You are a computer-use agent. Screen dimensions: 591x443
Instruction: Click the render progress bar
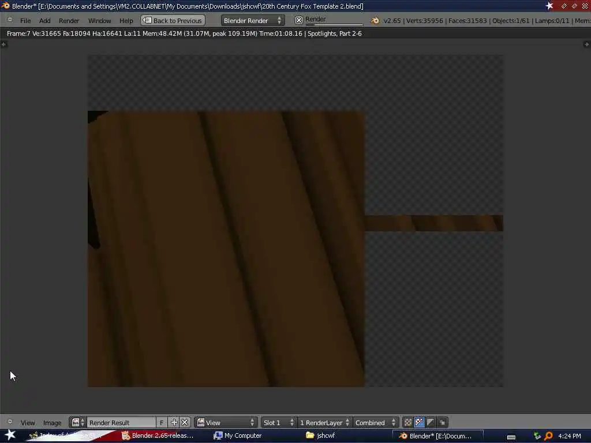(334, 24)
